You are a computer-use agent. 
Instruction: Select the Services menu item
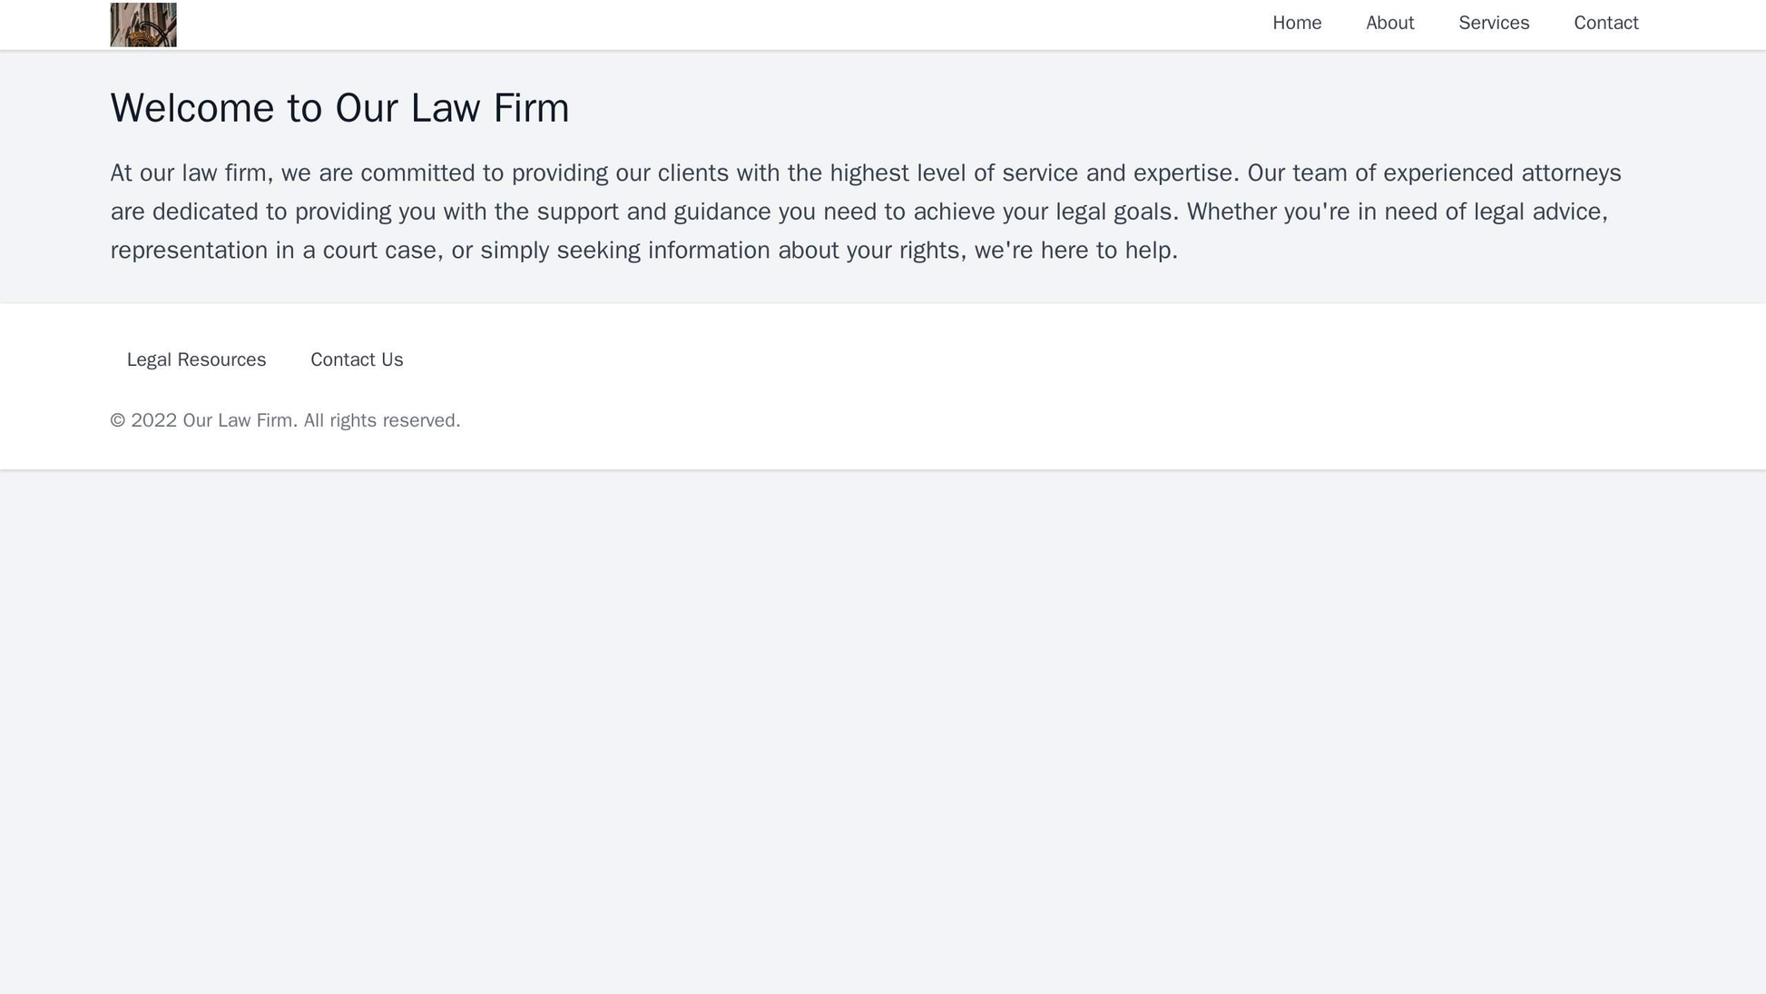click(1493, 22)
